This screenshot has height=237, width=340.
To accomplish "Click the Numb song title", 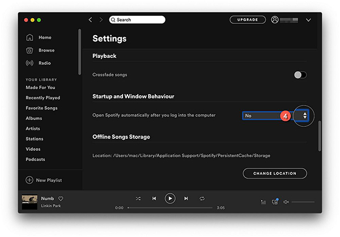I will (x=48, y=198).
